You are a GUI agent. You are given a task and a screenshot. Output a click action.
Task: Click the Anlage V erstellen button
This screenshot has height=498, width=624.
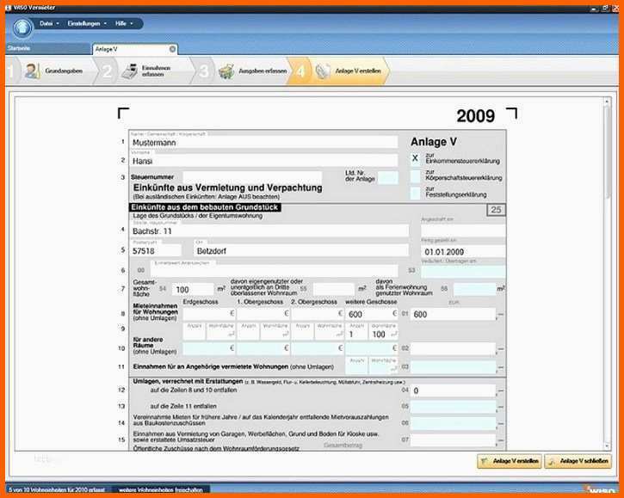510,461
